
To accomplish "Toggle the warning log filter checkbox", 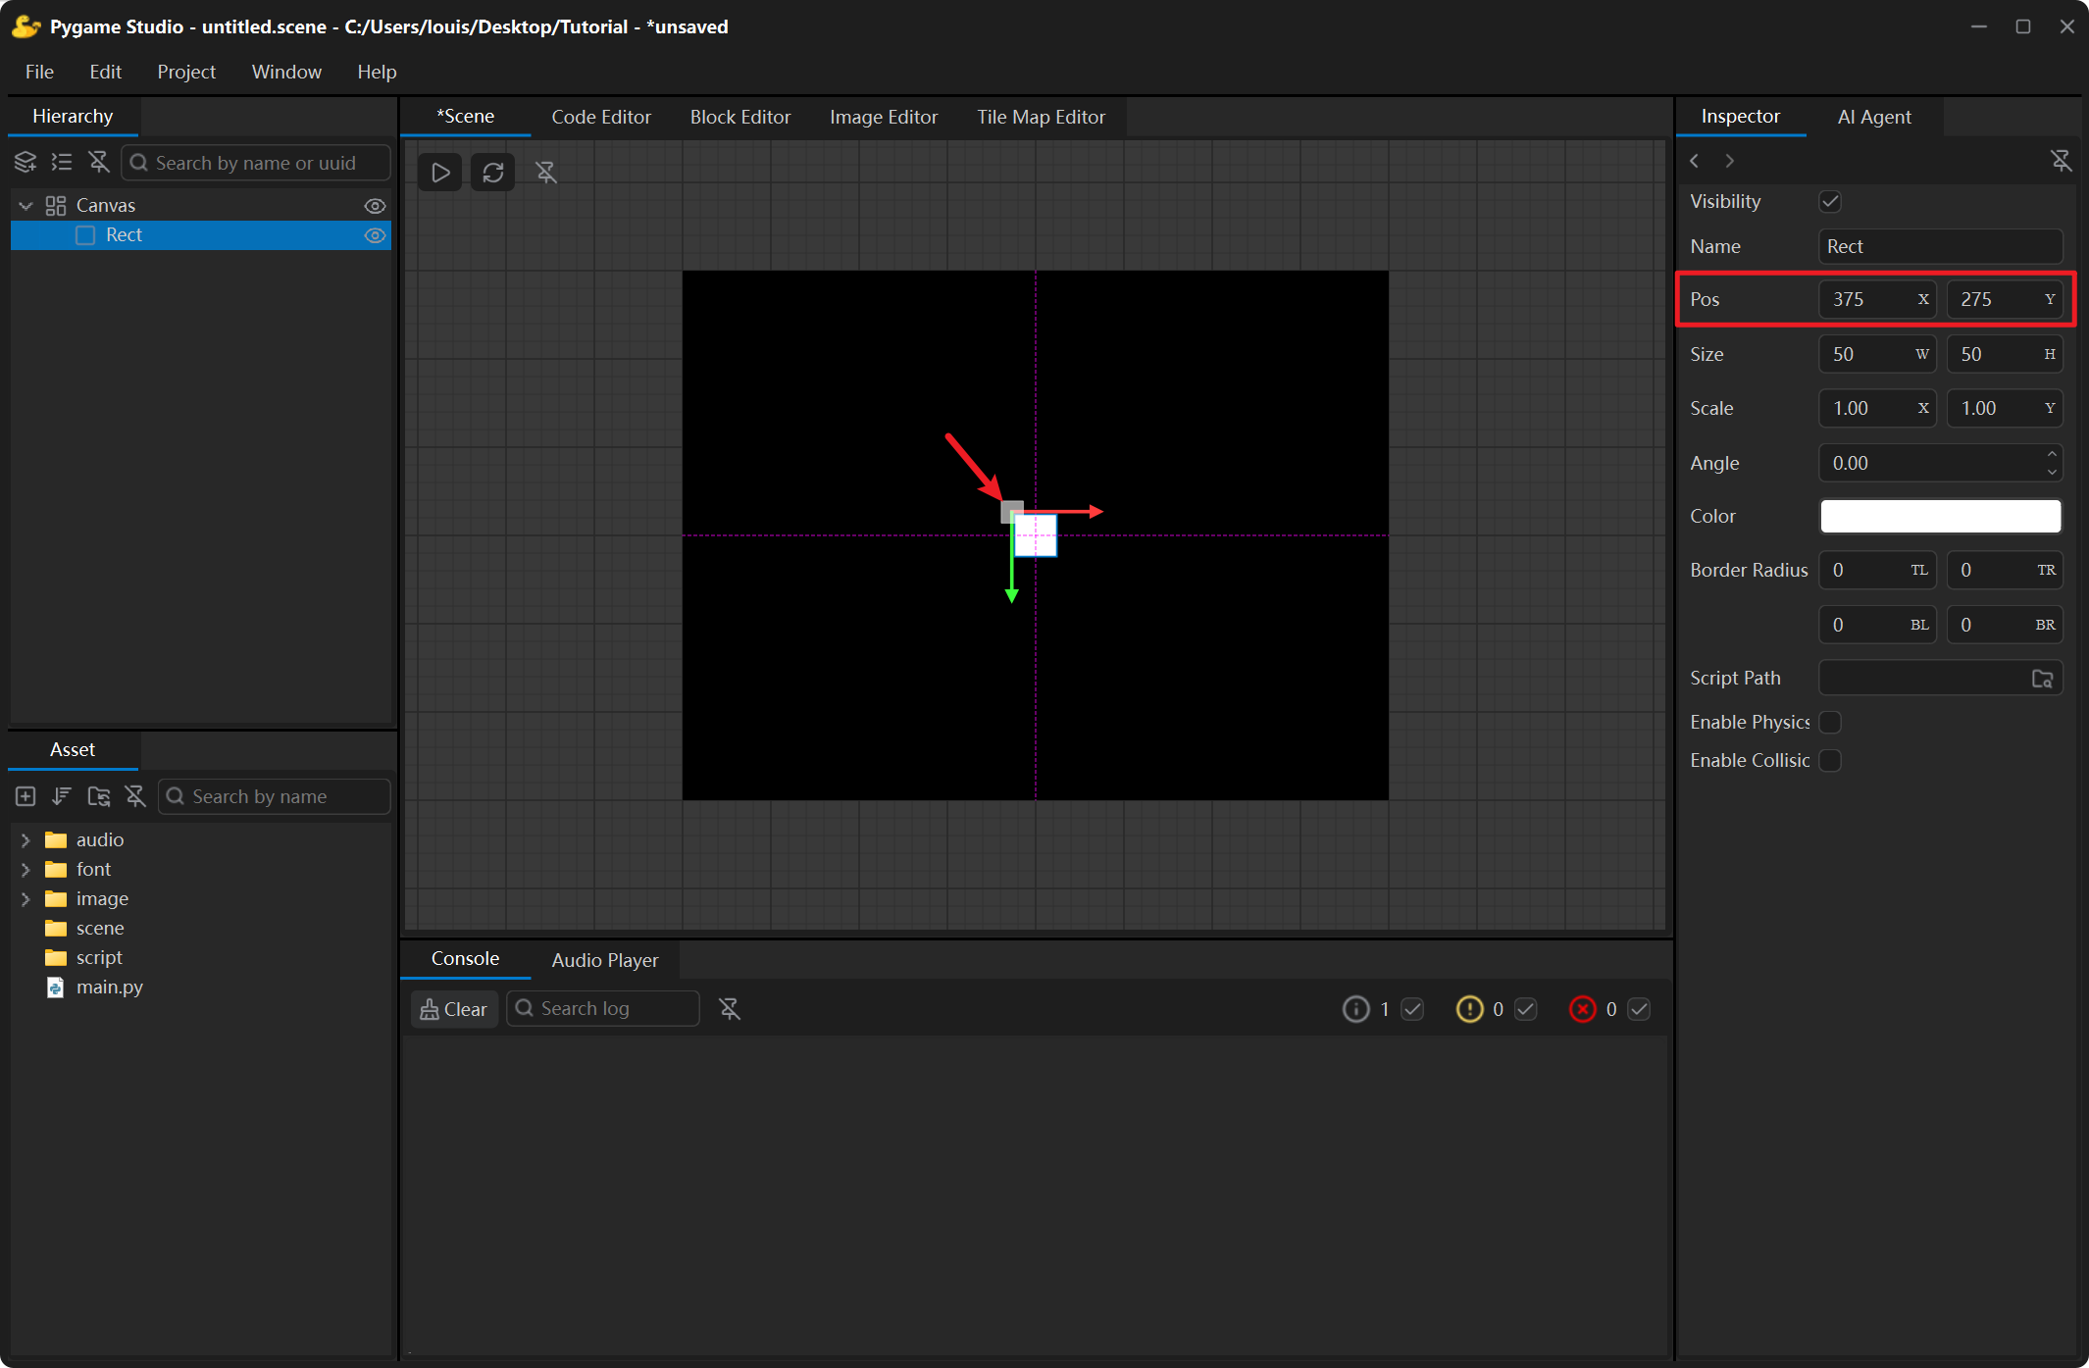I will click(x=1526, y=1009).
